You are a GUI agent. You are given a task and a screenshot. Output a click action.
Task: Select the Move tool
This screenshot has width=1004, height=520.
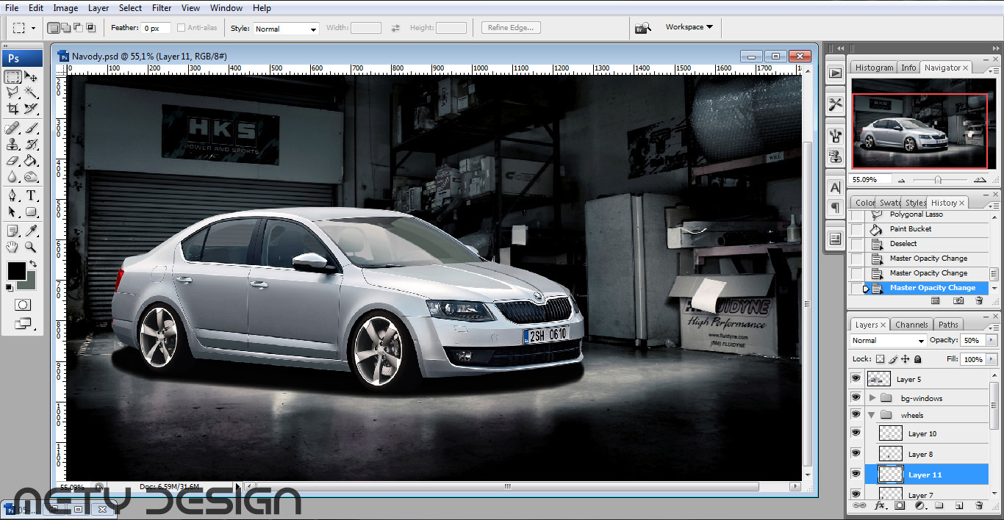31,77
